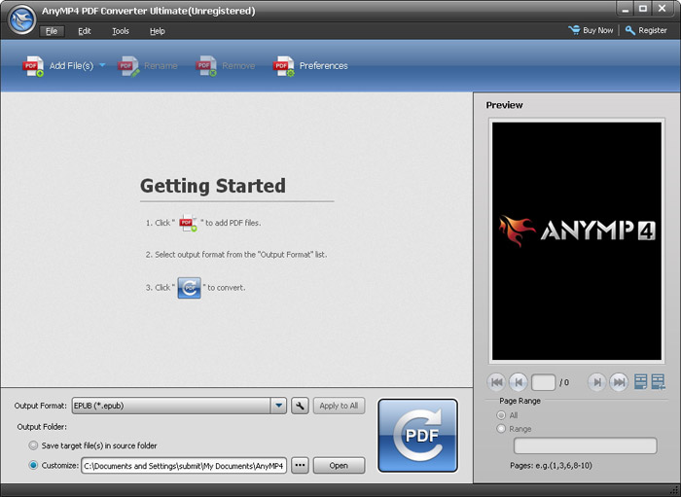Click the AnyMP4 application logo icon
Image resolution: width=681 pixels, height=497 pixels.
pos(21,20)
